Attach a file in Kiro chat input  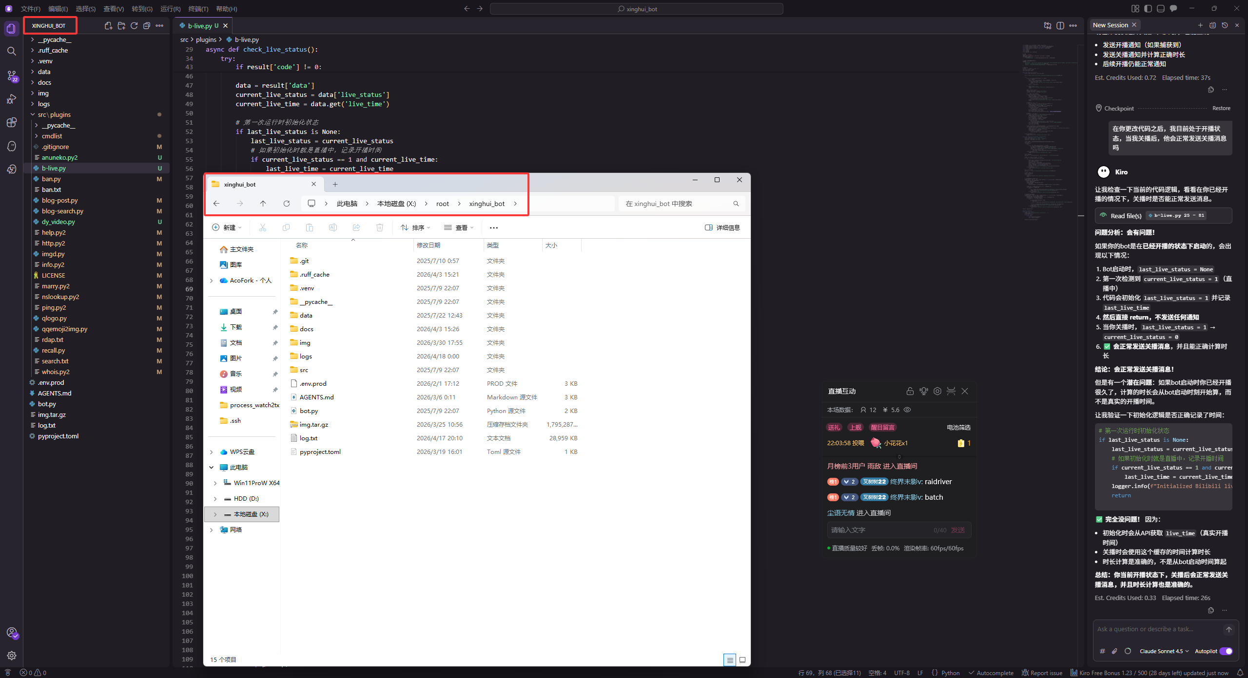tap(1114, 651)
